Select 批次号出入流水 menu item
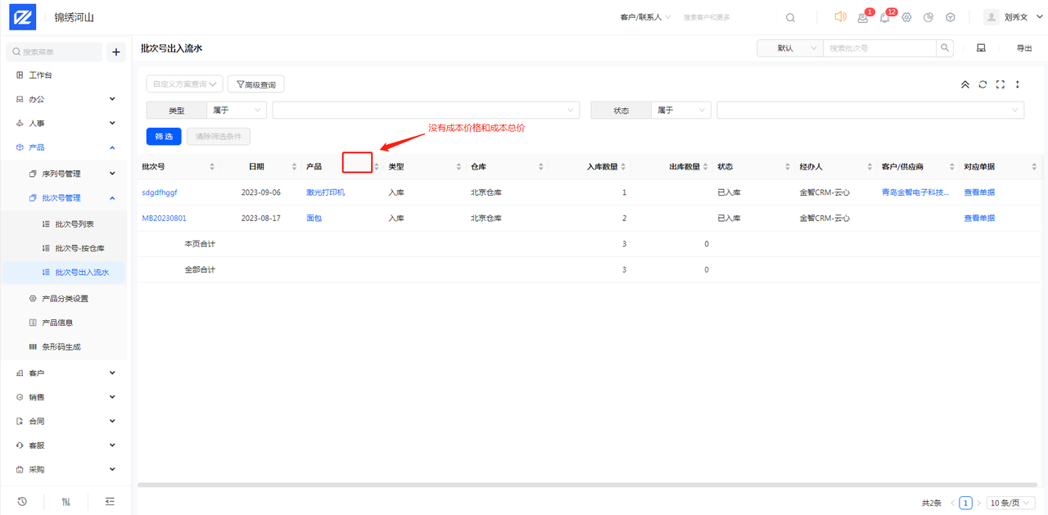The image size is (1048, 515). pos(65,272)
